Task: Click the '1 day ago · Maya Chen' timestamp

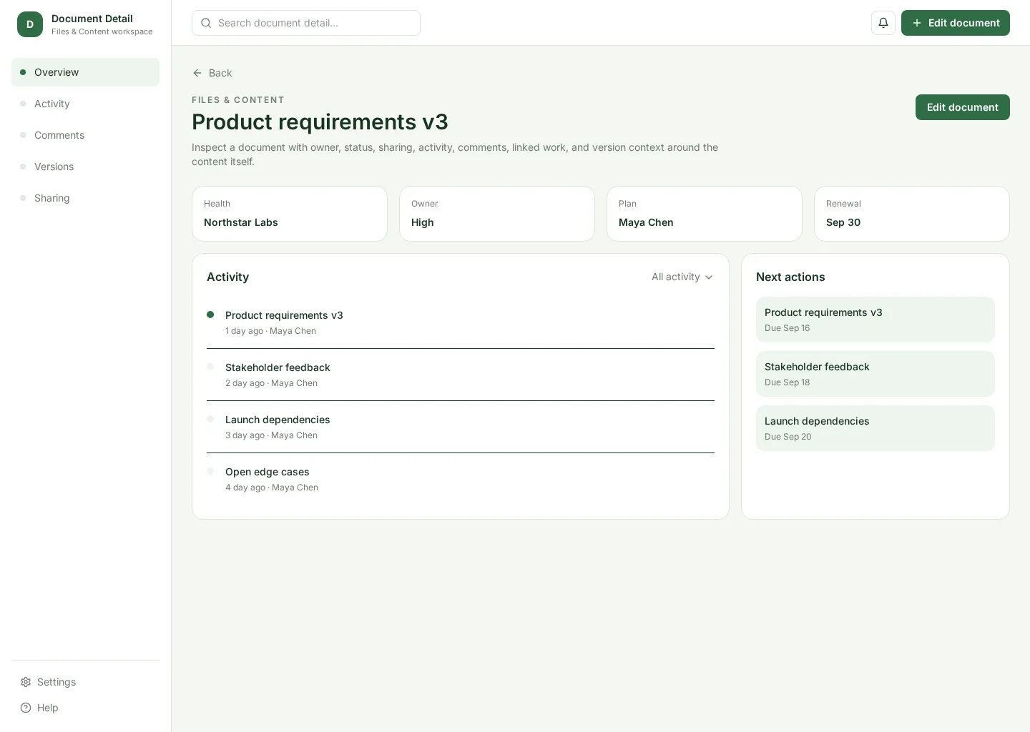Action: tap(270, 331)
